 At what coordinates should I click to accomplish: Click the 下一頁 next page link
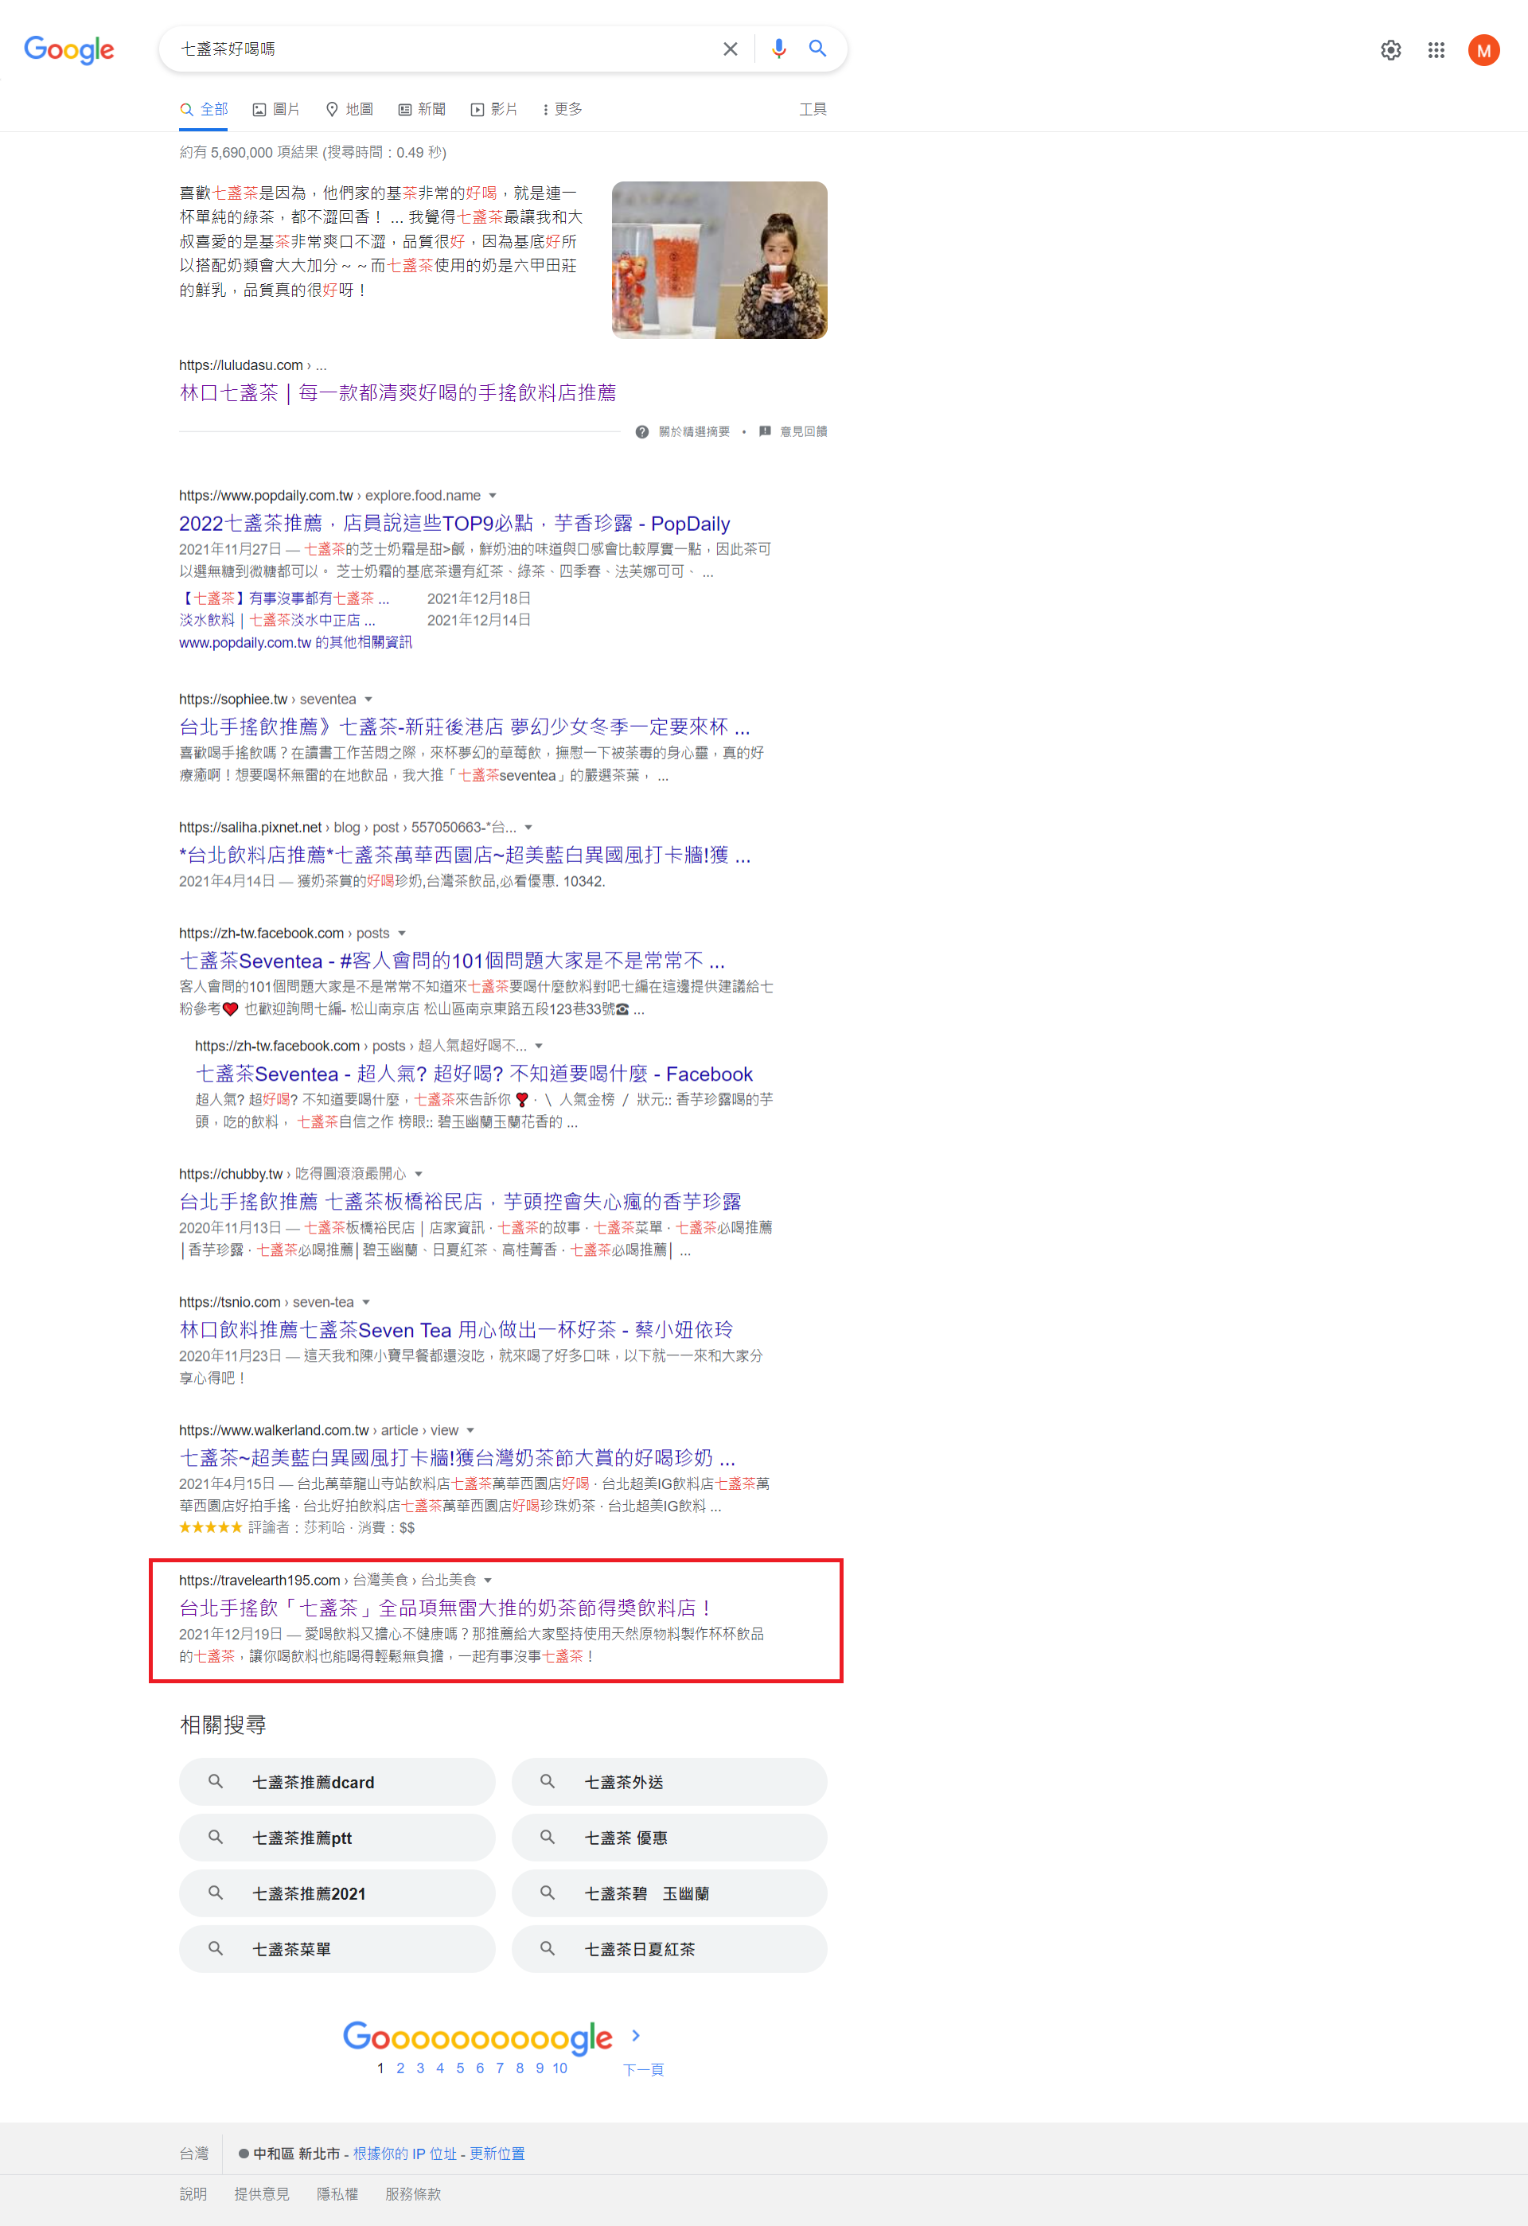point(644,2070)
